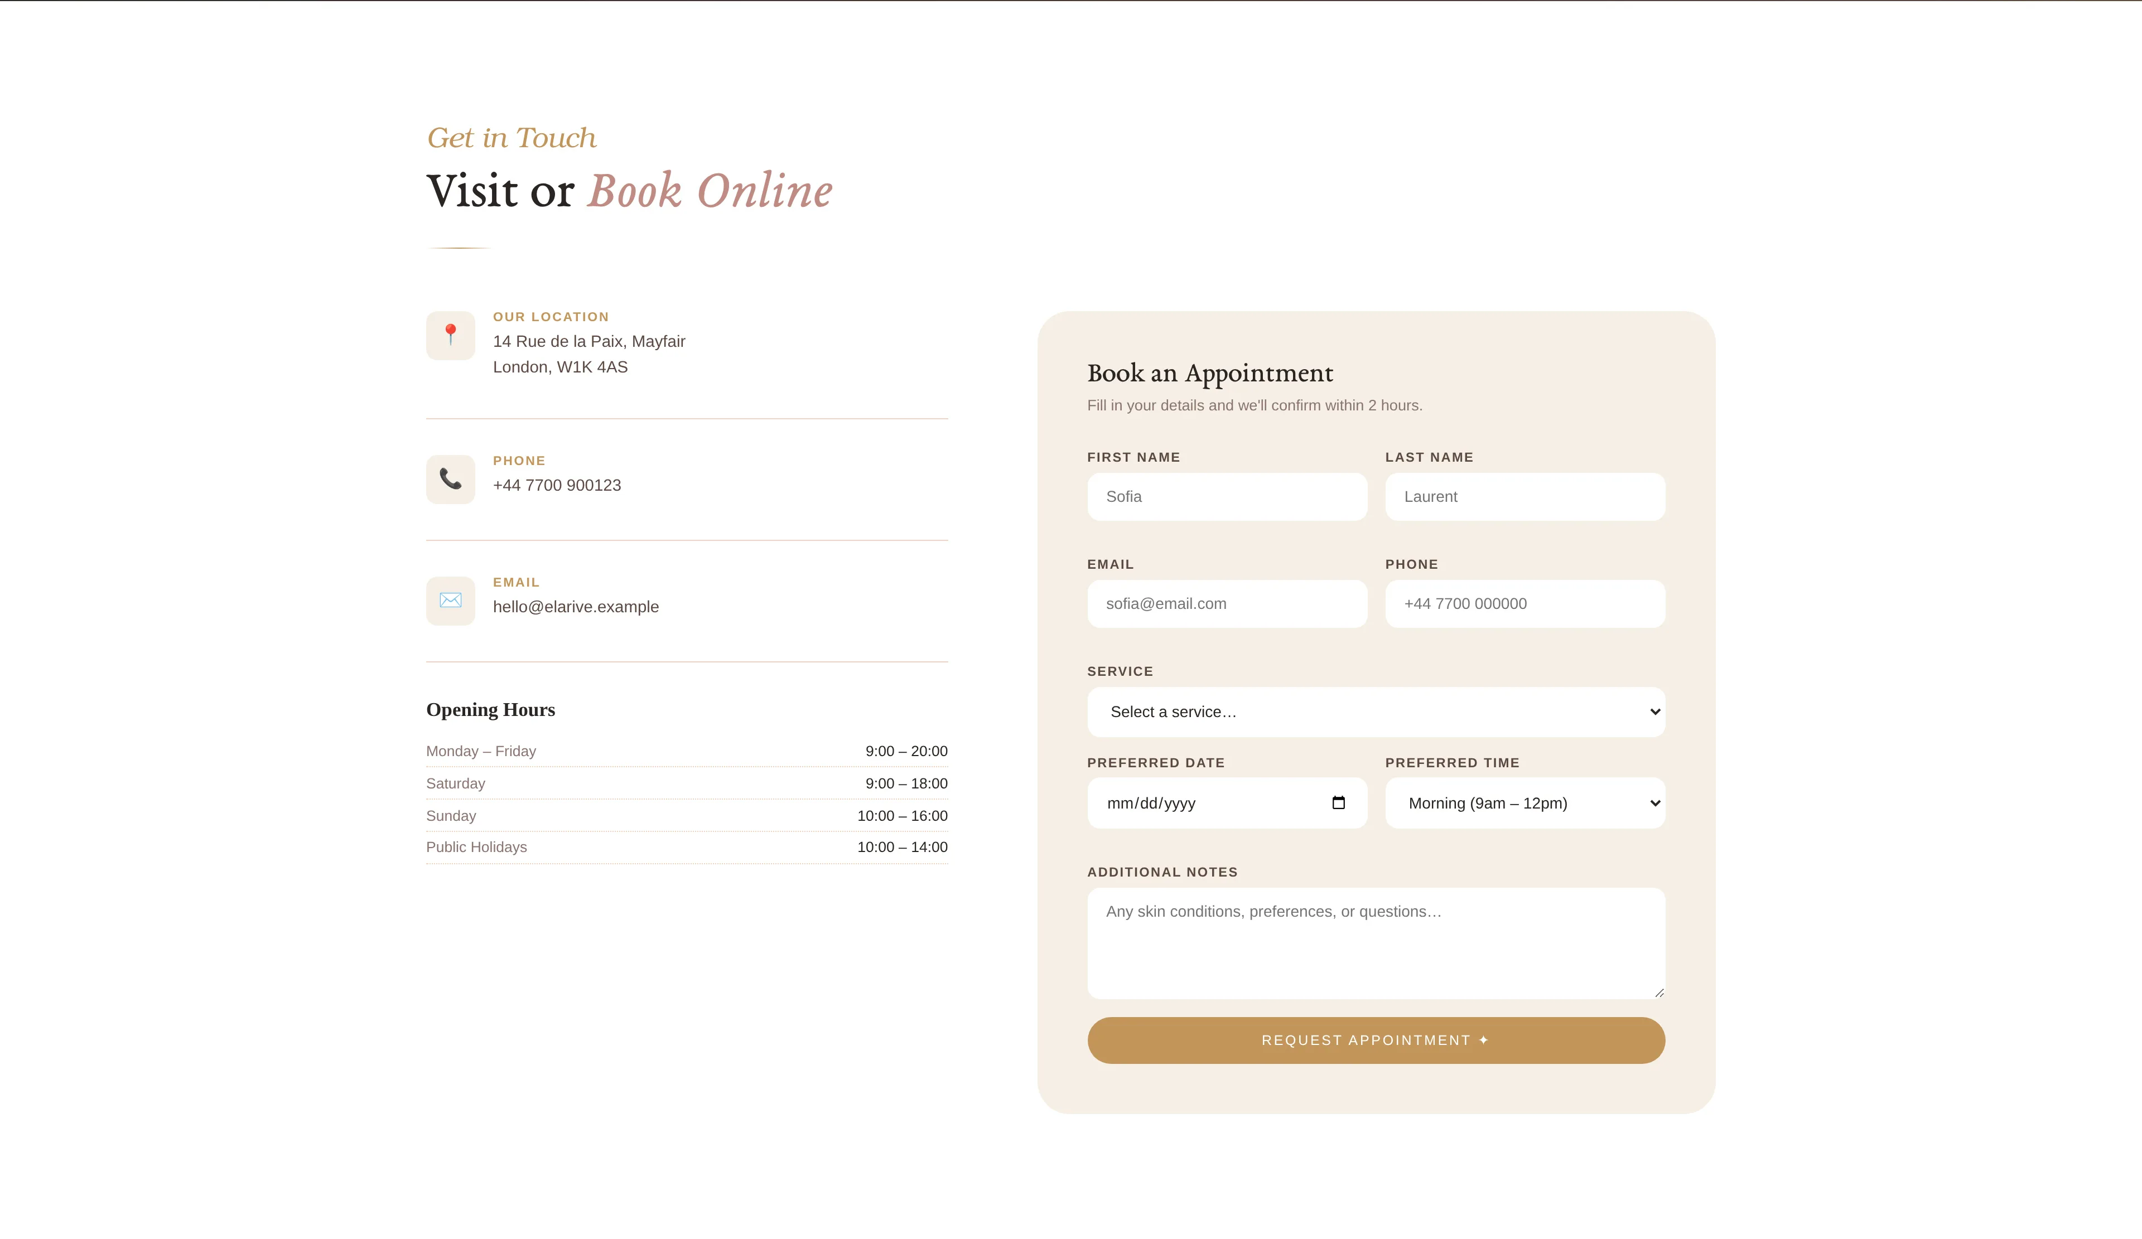
Task: Click the Opening Hours heading
Action: (x=490, y=710)
